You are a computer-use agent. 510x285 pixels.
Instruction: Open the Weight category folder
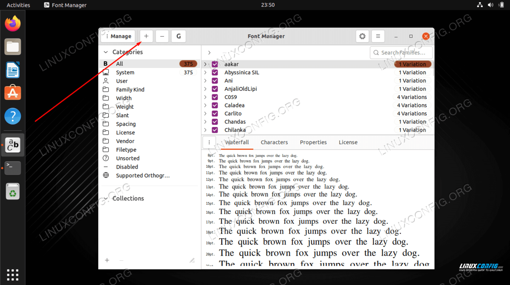tap(149, 107)
